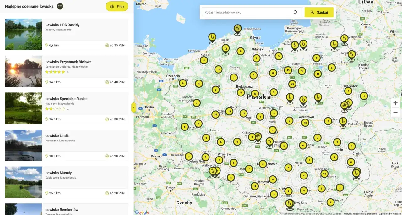The width and height of the screenshot is (402, 215).
Task: Zoom in using the plus button
Action: click(x=395, y=103)
